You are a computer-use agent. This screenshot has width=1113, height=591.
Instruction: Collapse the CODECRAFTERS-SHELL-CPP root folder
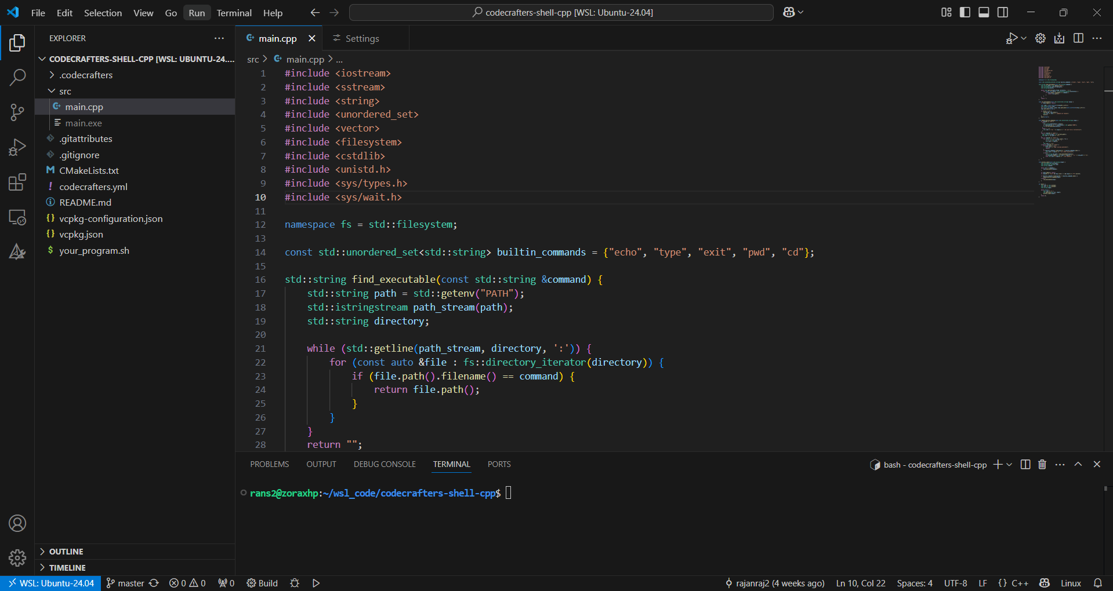tap(42, 59)
